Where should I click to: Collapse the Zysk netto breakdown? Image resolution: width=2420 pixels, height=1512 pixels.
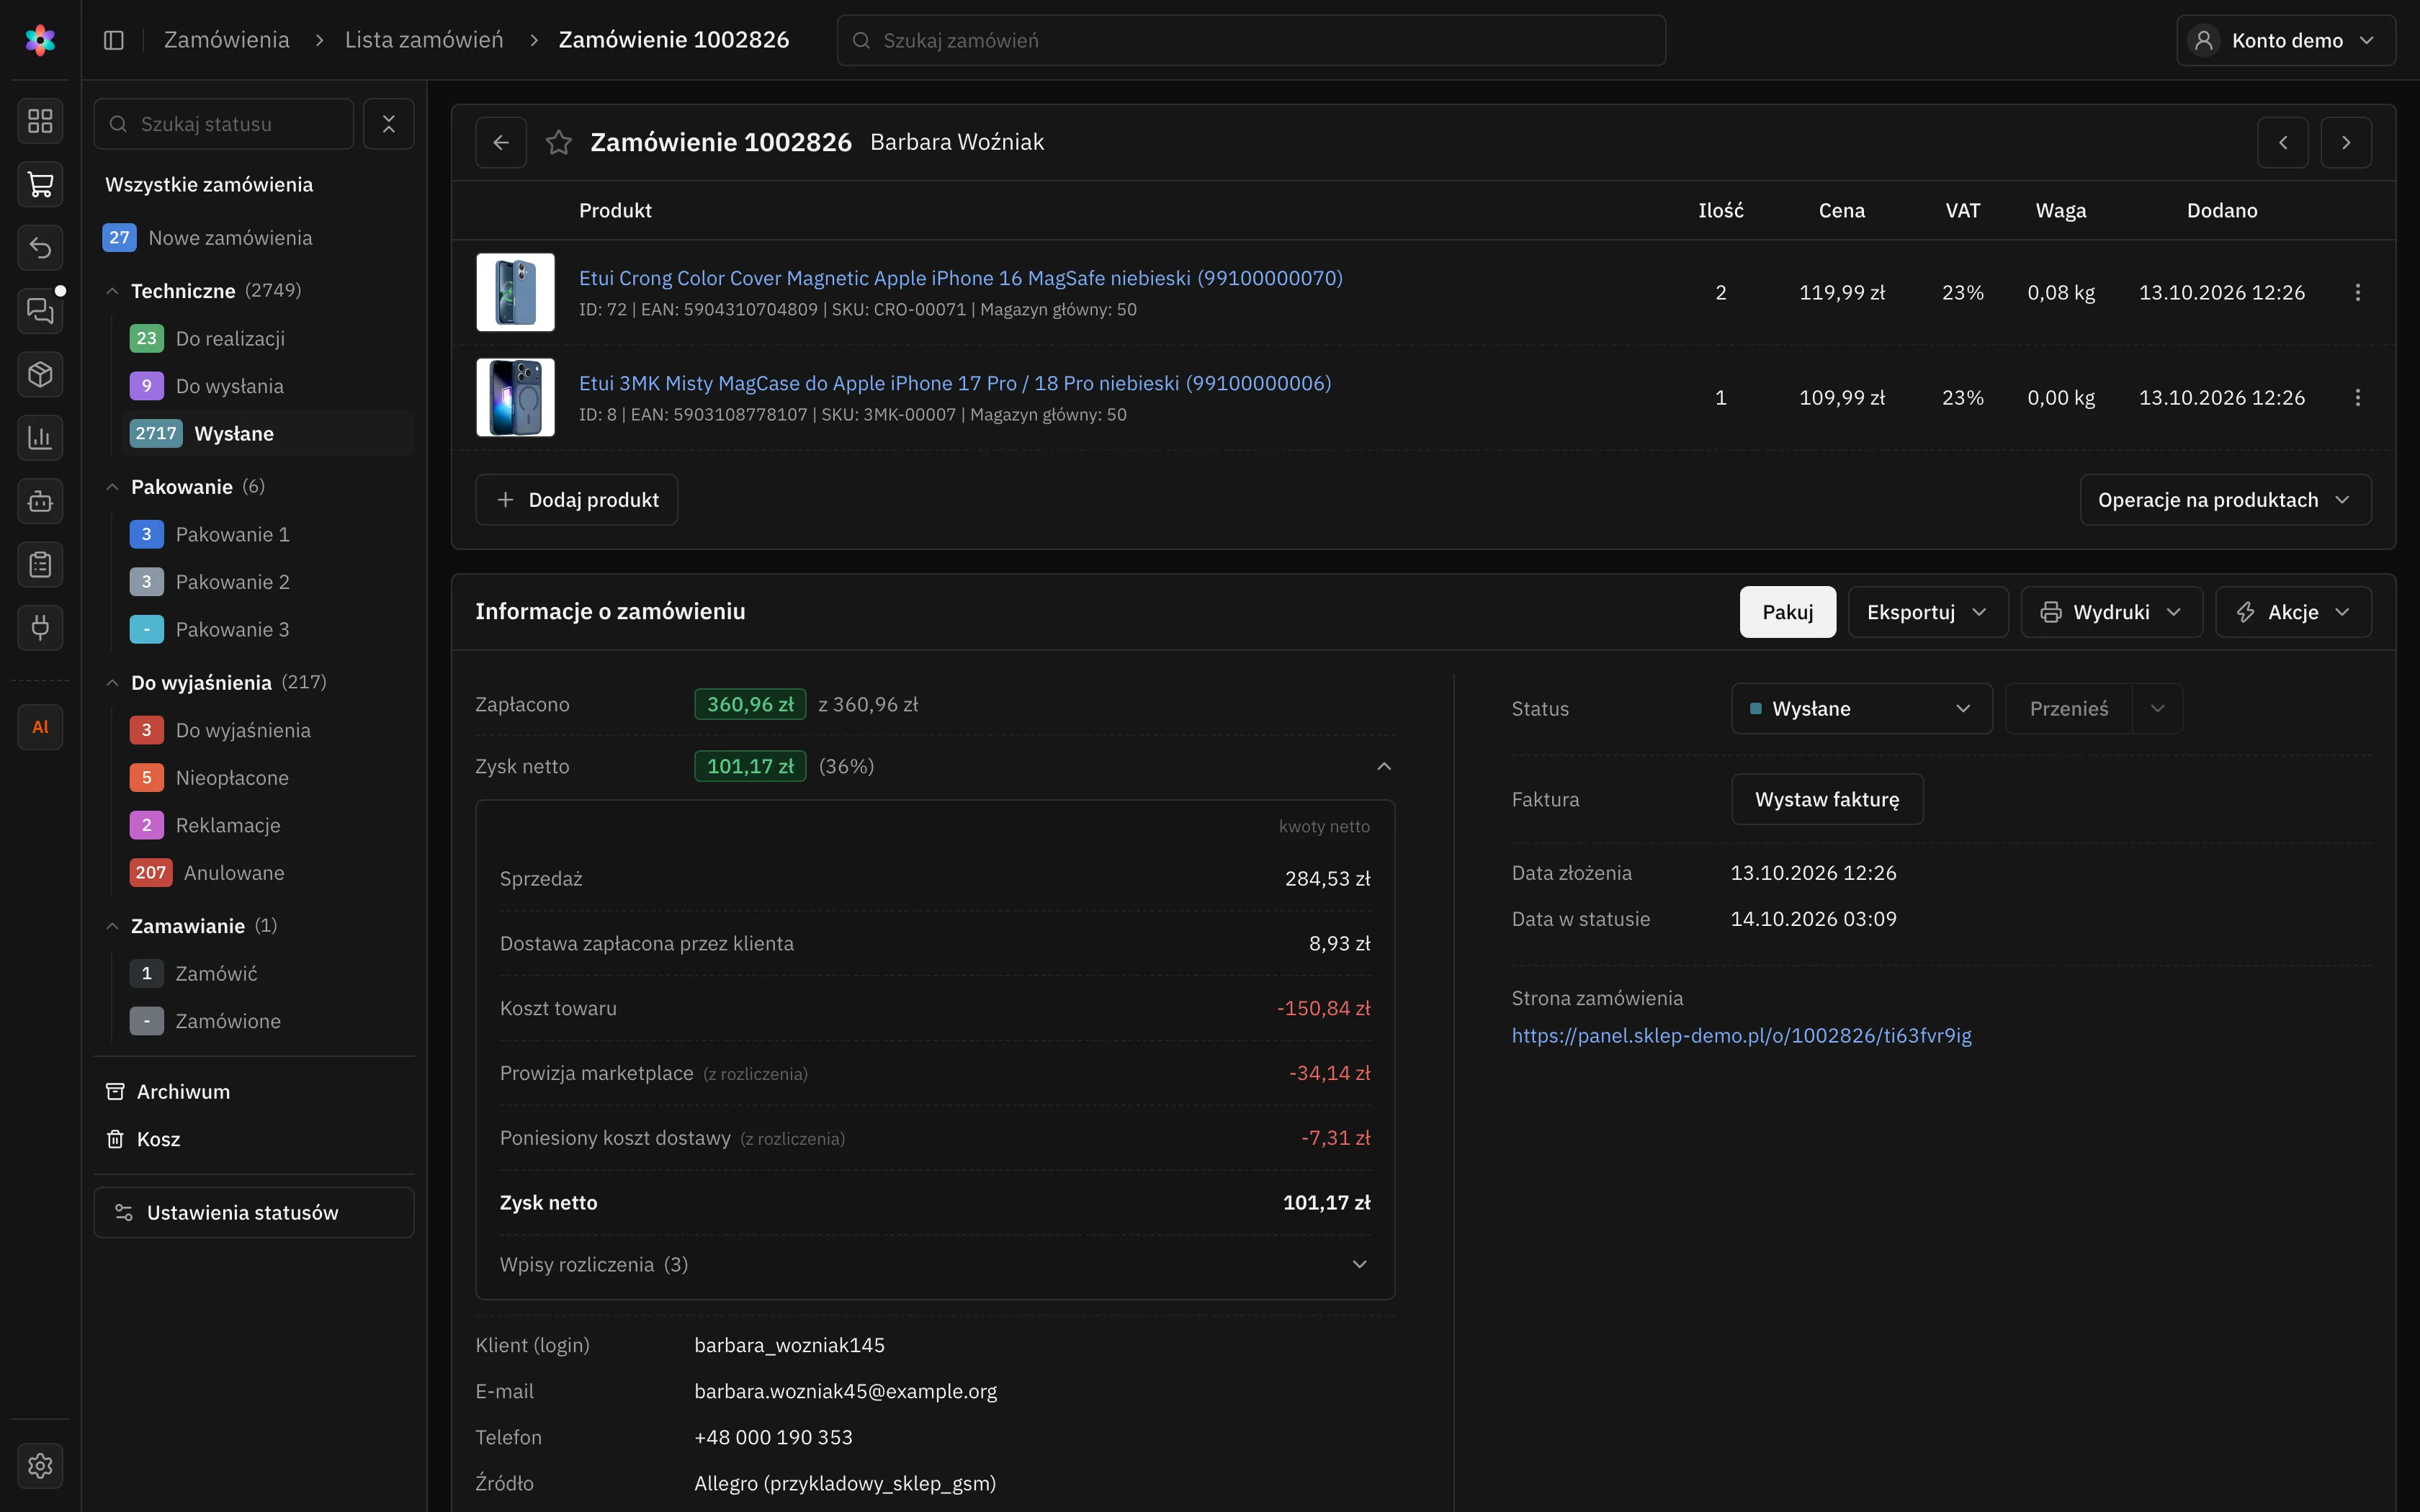1384,766
